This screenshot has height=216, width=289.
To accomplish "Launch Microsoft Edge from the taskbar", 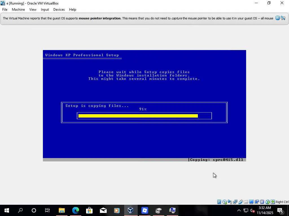I will [x=76, y=210].
